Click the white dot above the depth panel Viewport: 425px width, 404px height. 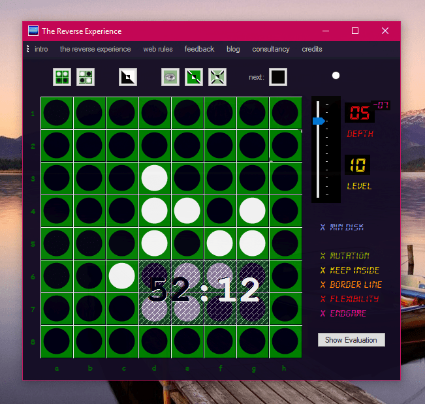click(336, 76)
